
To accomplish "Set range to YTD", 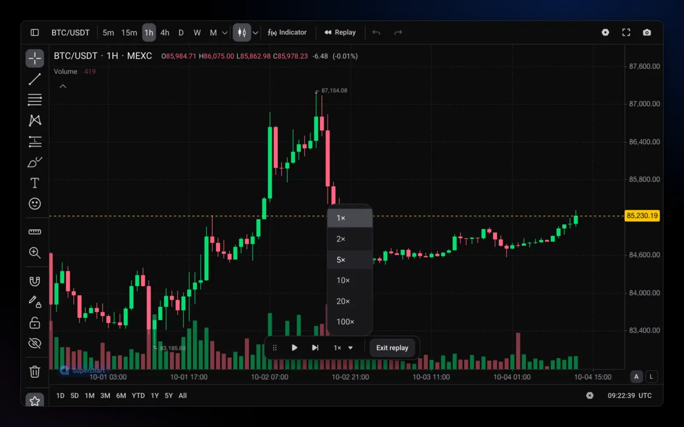I will point(138,395).
